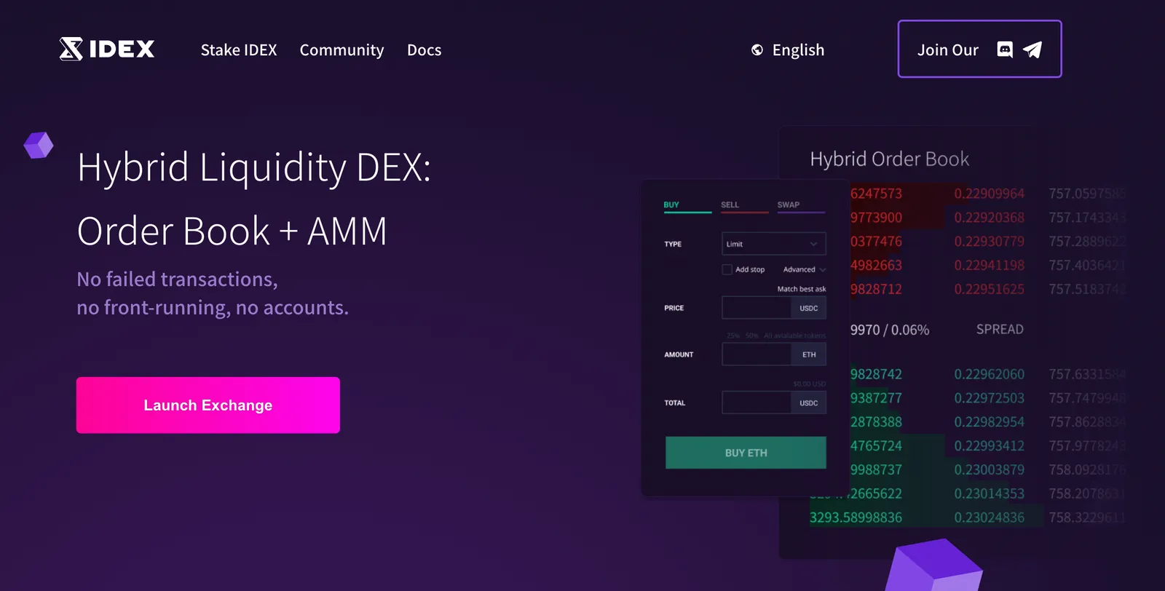1165x591 pixels.
Task: Change language from English
Action: click(x=798, y=49)
